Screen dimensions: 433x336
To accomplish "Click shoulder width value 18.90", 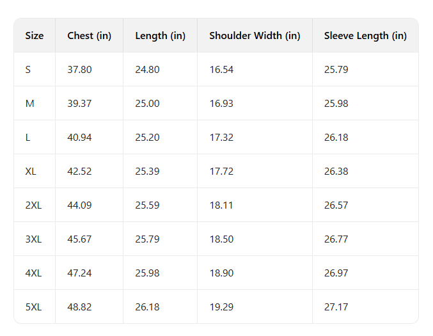I will (x=221, y=273).
